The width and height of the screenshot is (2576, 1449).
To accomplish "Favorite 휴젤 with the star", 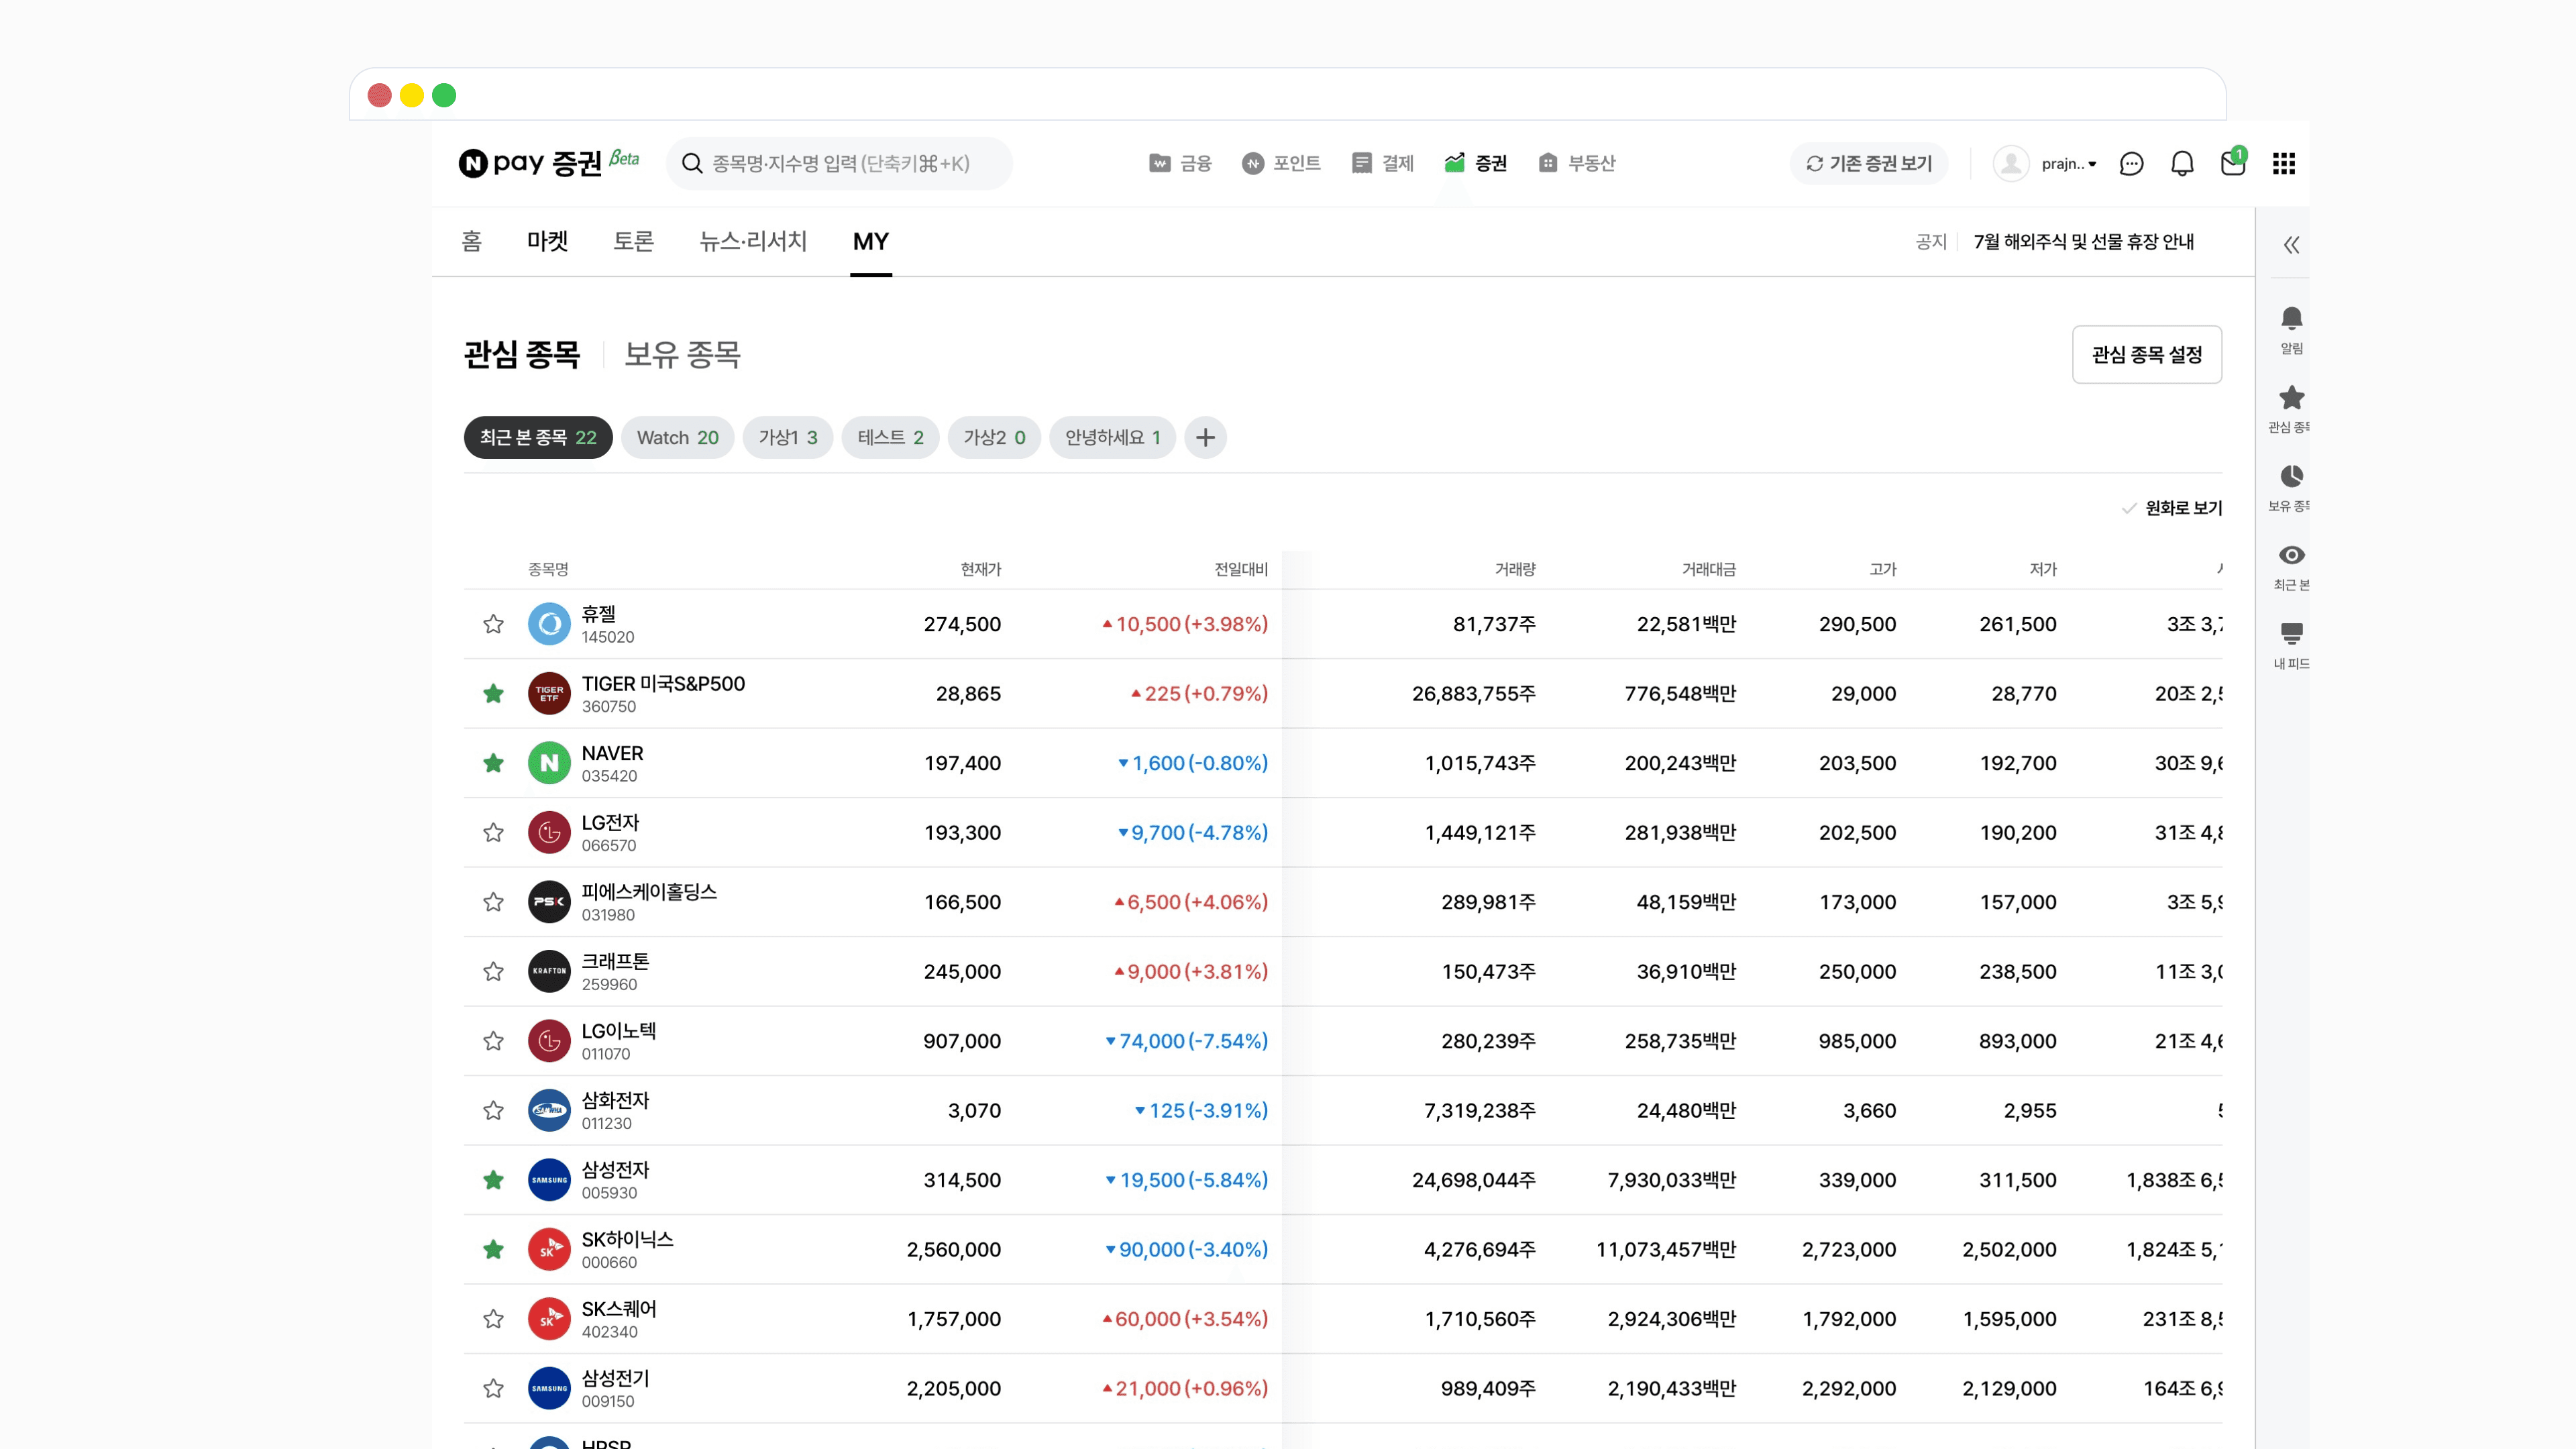I will 493,624.
